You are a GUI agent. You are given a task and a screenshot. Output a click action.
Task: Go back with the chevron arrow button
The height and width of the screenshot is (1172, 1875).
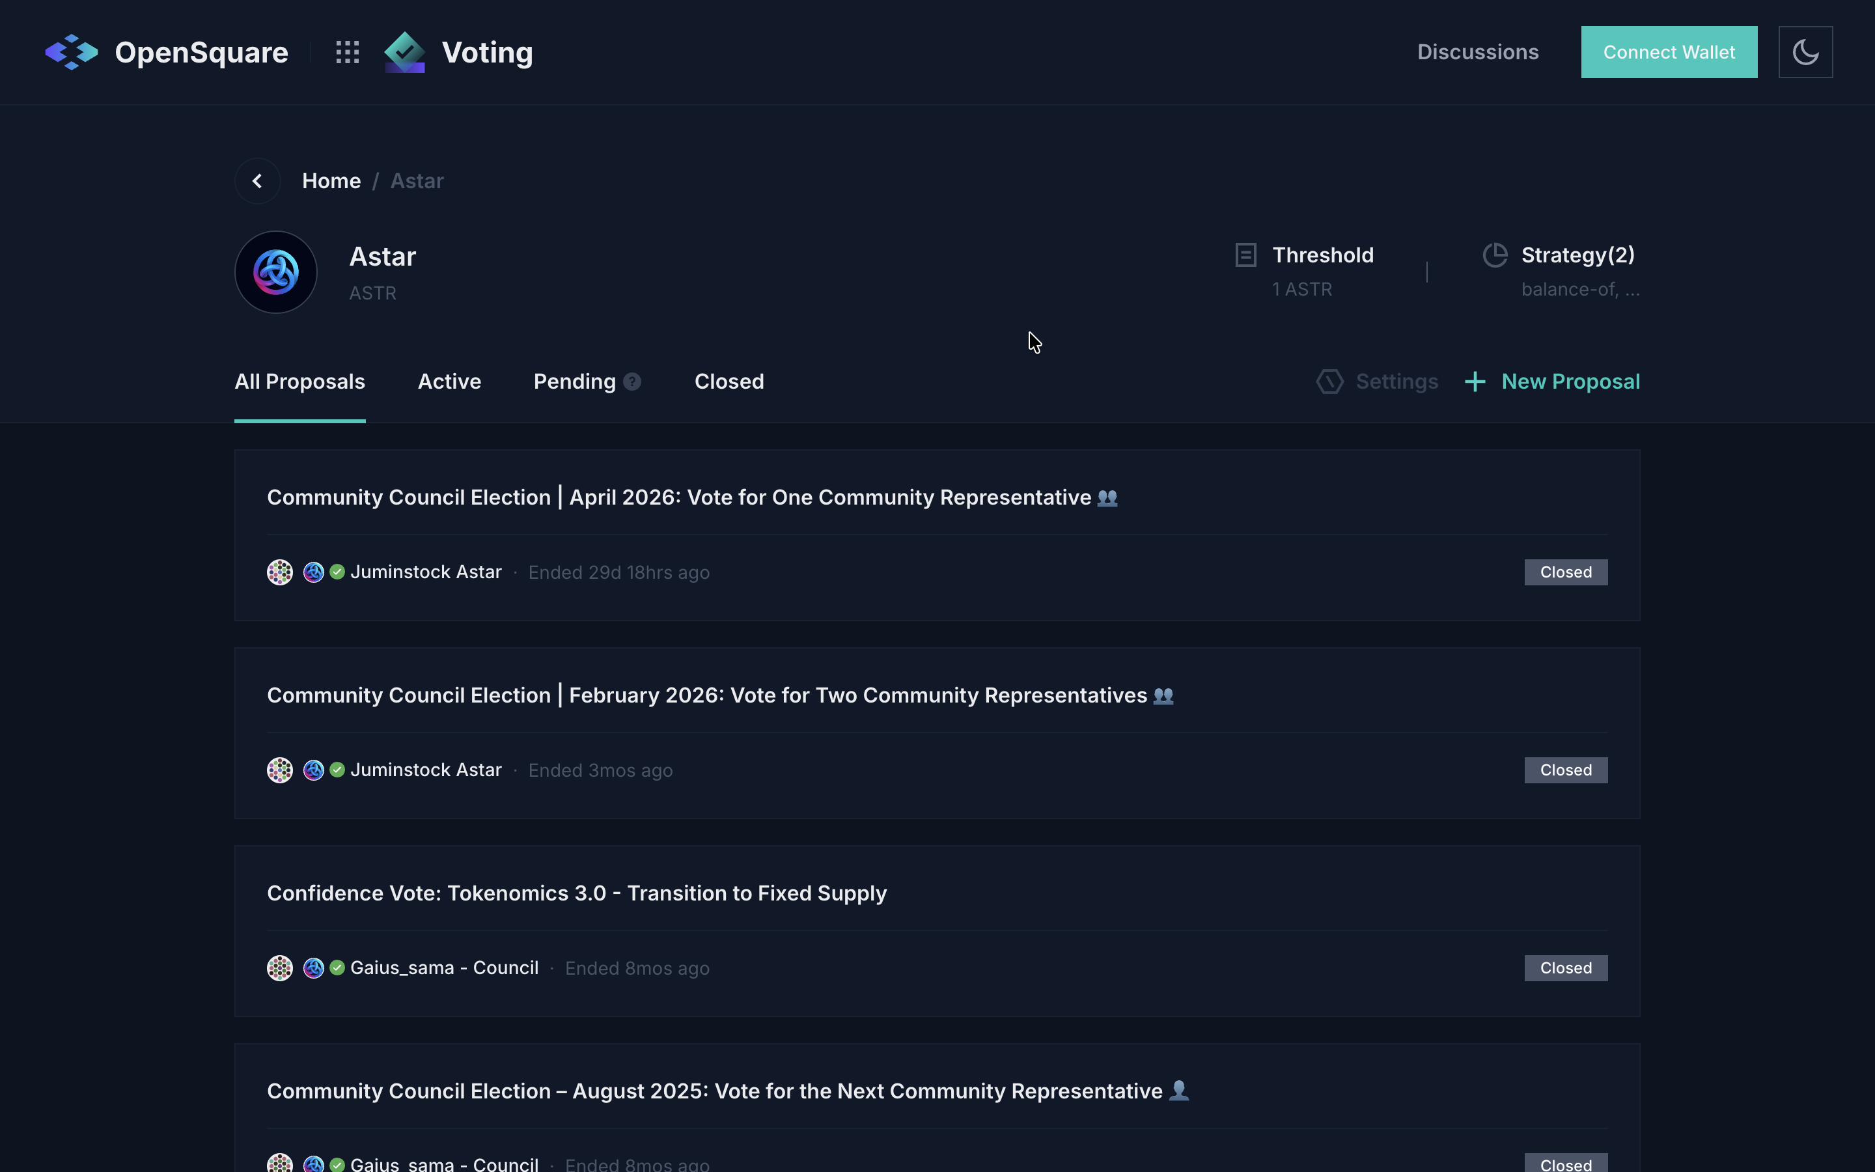point(257,180)
